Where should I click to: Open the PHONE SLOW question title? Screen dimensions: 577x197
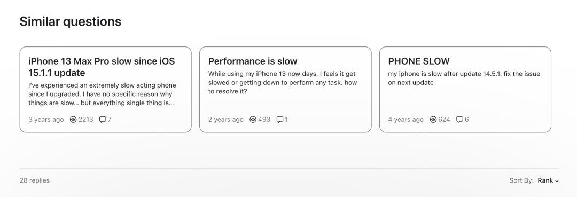419,61
